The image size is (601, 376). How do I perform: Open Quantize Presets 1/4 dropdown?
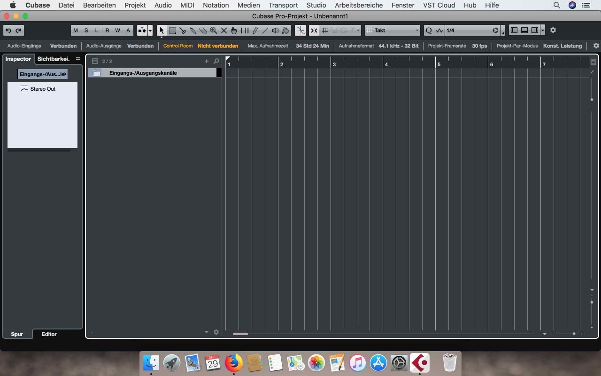point(472,31)
